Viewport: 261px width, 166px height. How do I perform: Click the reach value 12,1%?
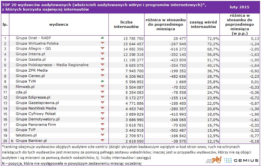213,141
